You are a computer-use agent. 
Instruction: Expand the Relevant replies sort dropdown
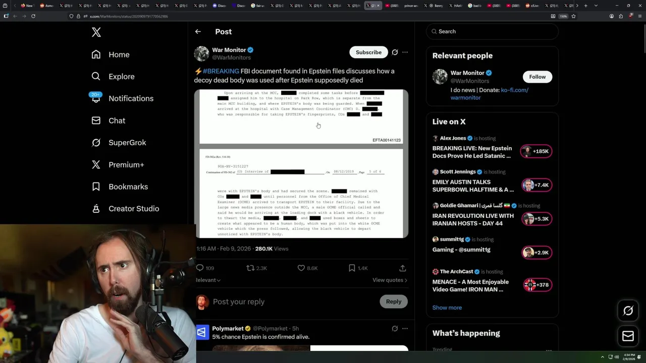[208, 280]
